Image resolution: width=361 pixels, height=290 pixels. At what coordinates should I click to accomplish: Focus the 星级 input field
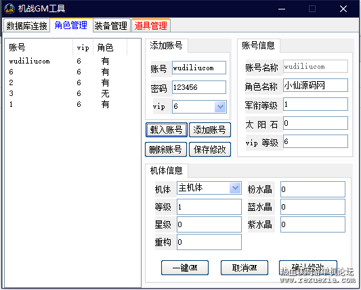point(209,224)
